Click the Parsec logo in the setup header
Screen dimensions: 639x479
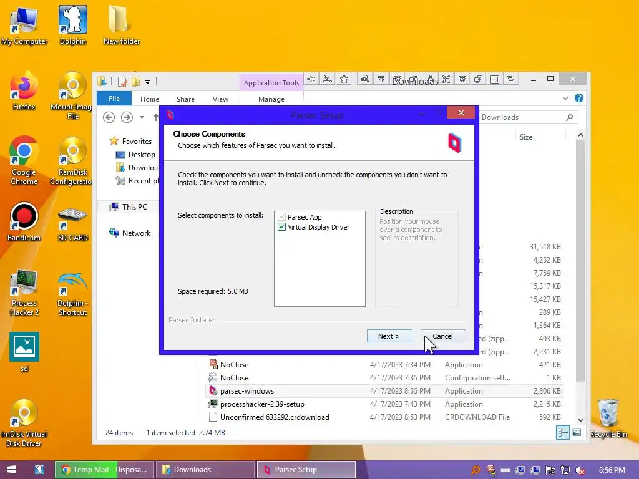[x=454, y=143]
